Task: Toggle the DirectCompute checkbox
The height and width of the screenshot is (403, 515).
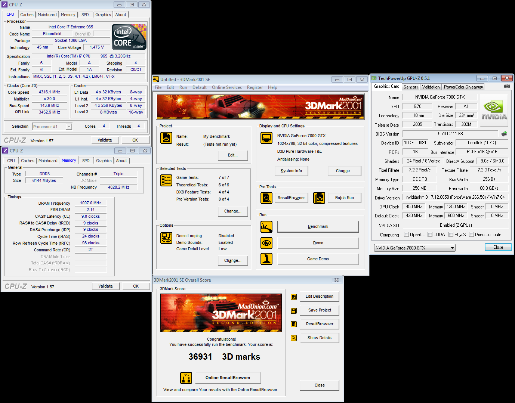Action: 472,235
